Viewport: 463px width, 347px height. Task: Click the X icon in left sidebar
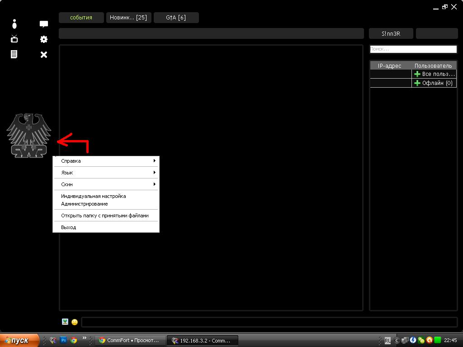(x=44, y=55)
